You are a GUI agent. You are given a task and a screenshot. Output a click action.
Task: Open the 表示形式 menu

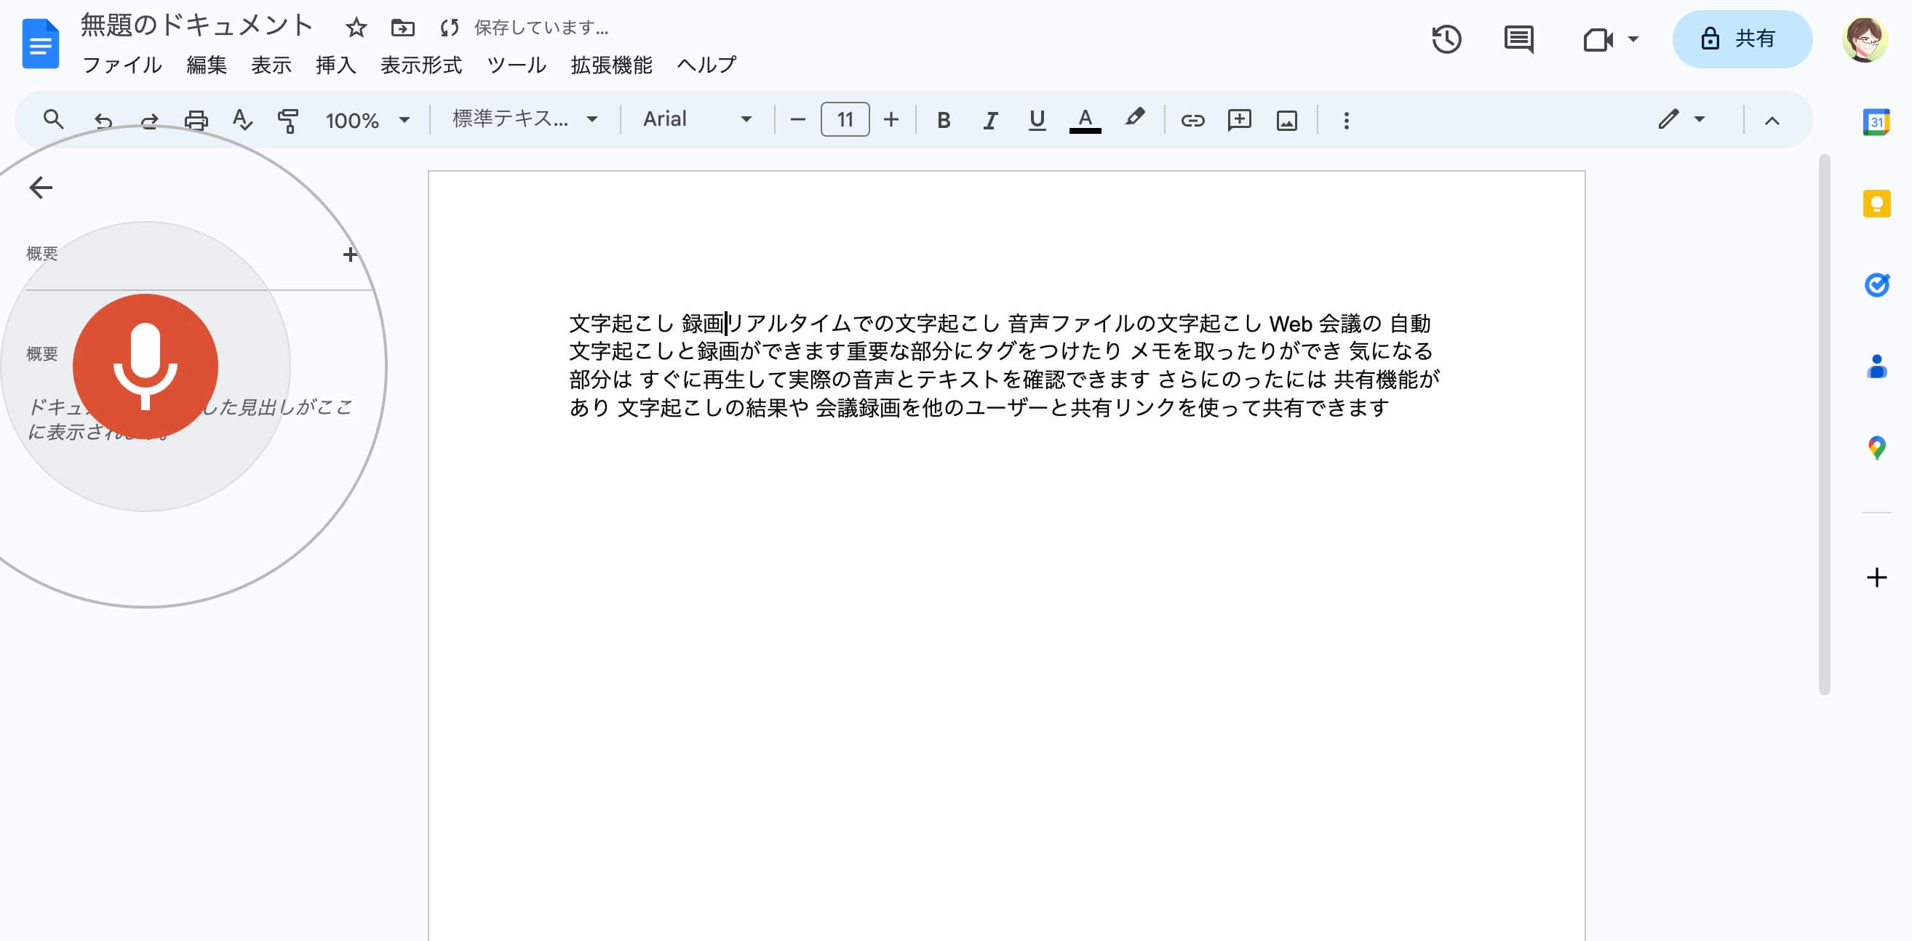point(421,65)
